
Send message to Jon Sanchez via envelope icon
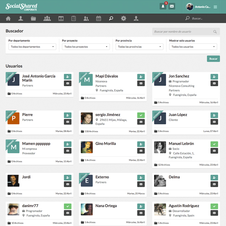click(x=214, y=83)
